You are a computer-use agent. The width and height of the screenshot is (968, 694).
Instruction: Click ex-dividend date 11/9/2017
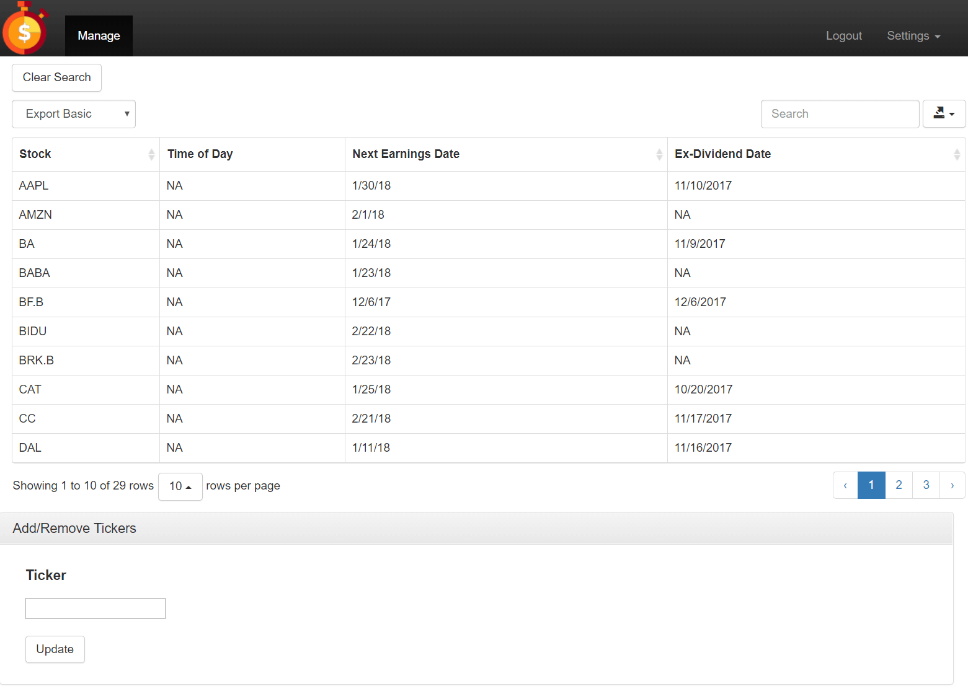[700, 244]
